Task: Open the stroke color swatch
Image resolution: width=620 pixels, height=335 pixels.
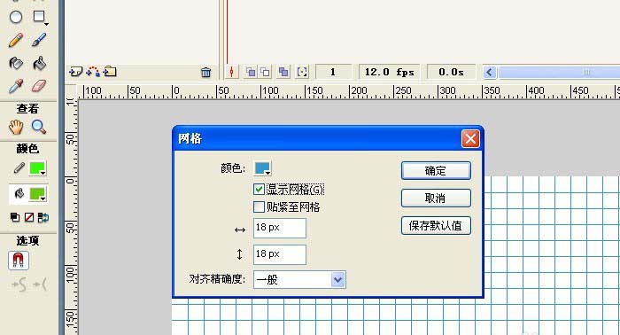Action: [37, 168]
